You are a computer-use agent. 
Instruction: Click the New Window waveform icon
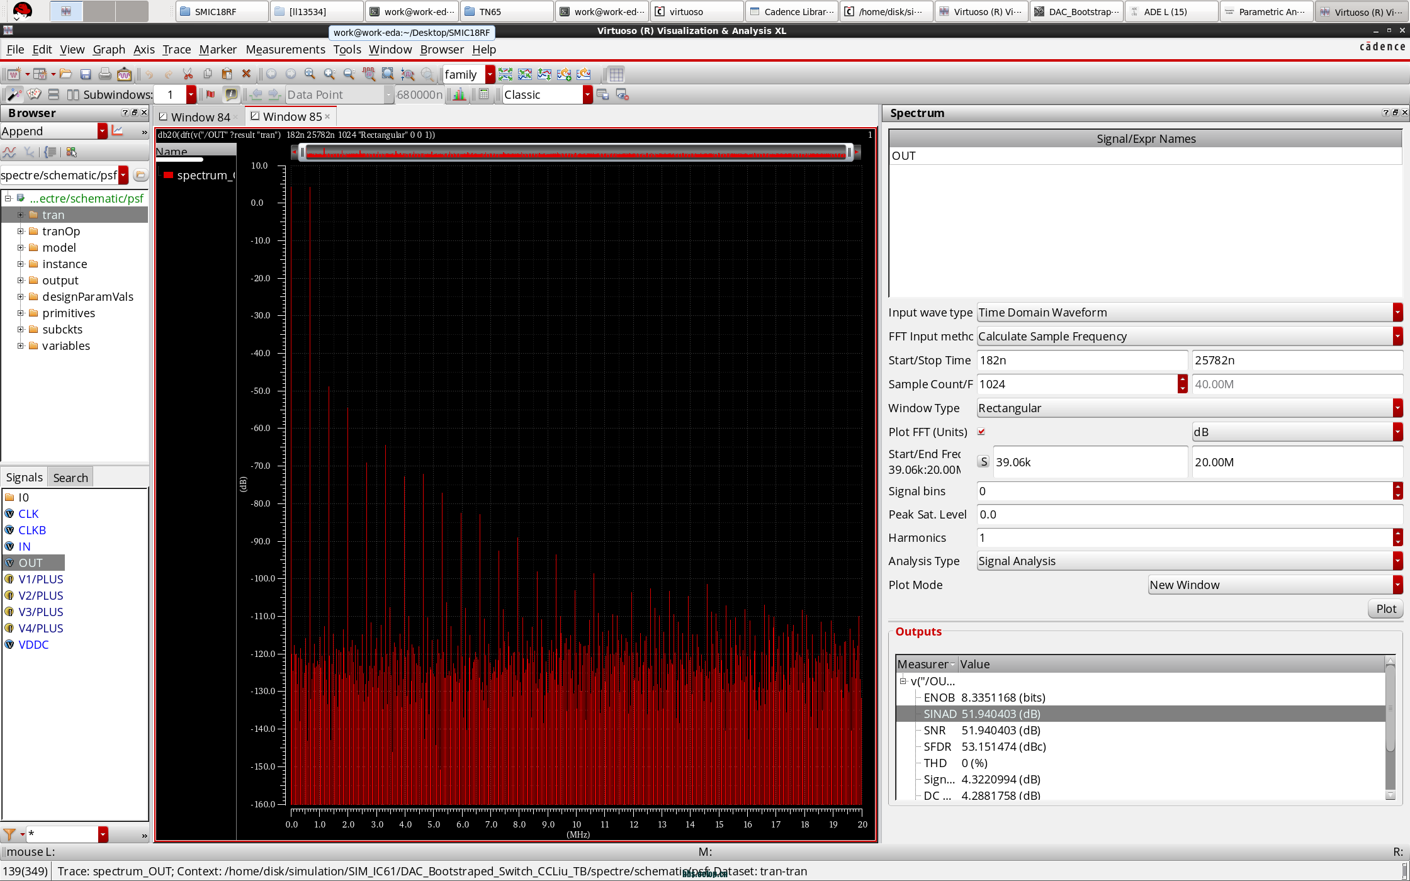[x=14, y=74]
